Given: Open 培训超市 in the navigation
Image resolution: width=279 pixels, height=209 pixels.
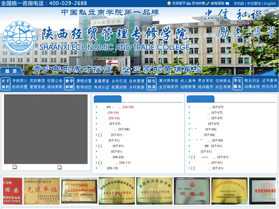Looking at the screenshot, I should click(x=206, y=87).
